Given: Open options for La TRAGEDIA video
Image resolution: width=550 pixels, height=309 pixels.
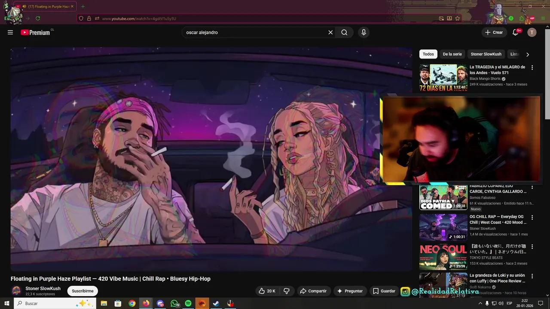Looking at the screenshot, I should pyautogui.click(x=532, y=67).
